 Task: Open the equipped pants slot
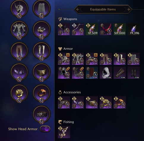pyautogui.click(x=19, y=51)
